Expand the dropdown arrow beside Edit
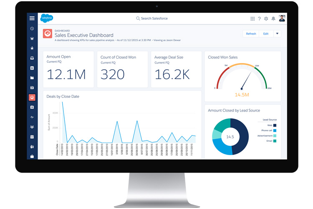The width and height of the screenshot is (313, 209). coord(277,33)
